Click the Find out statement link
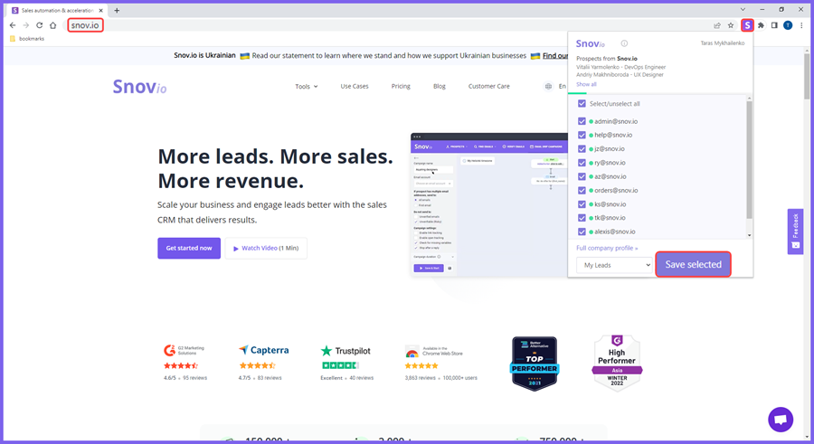 click(555, 55)
